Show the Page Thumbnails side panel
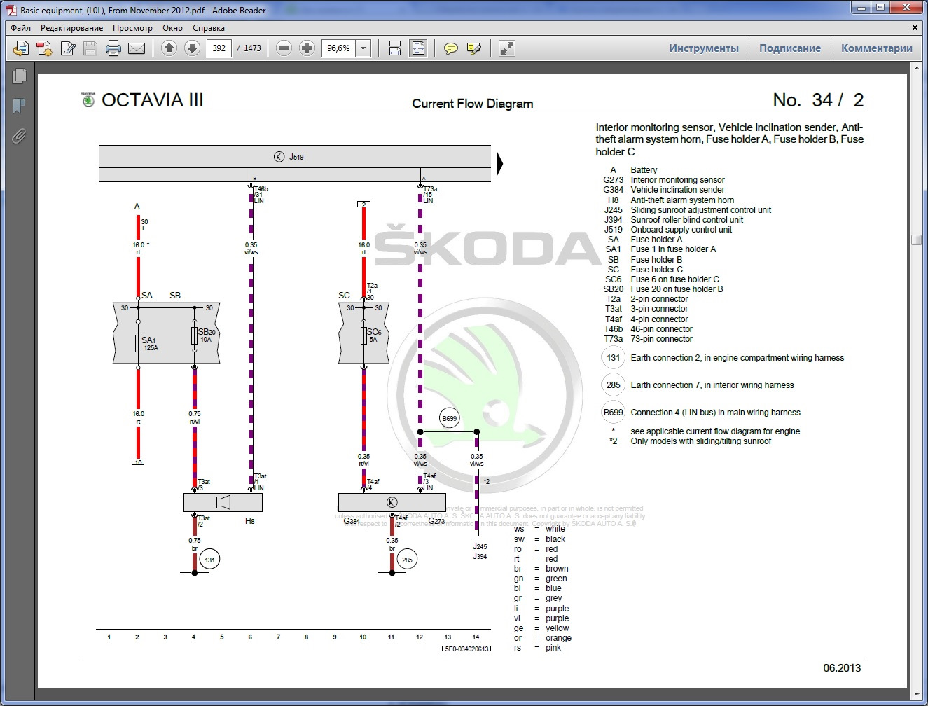This screenshot has height=706, width=928. click(19, 76)
